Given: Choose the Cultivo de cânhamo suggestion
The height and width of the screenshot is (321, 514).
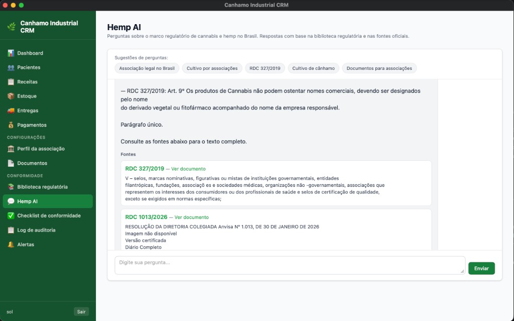Looking at the screenshot, I should pos(314,68).
